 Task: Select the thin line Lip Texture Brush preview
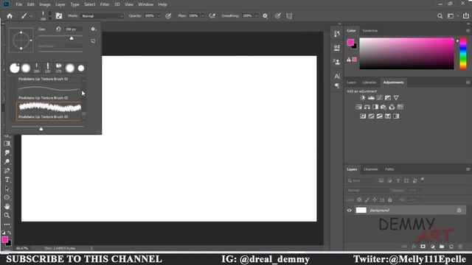[49, 88]
